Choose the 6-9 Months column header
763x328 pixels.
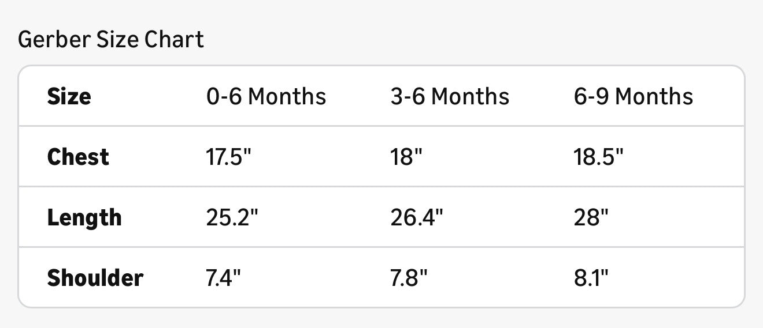point(634,96)
